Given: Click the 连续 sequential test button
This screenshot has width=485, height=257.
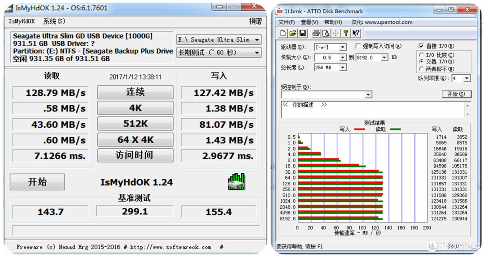Looking at the screenshot, I should point(135,92).
